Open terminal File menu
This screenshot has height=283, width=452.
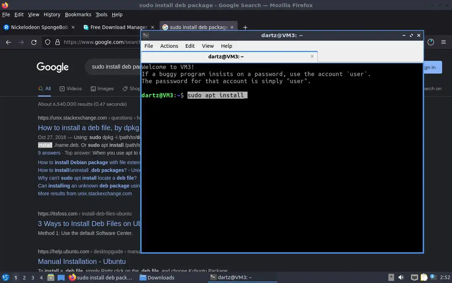149,46
